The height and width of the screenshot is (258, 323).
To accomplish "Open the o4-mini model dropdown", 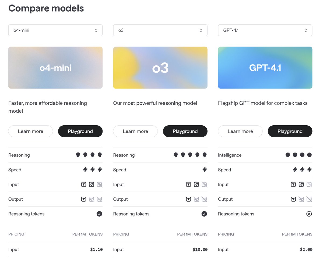I will [x=55, y=30].
